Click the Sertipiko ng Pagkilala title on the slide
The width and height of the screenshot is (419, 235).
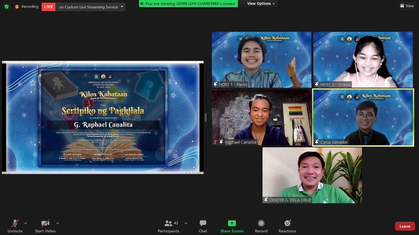[103, 111]
